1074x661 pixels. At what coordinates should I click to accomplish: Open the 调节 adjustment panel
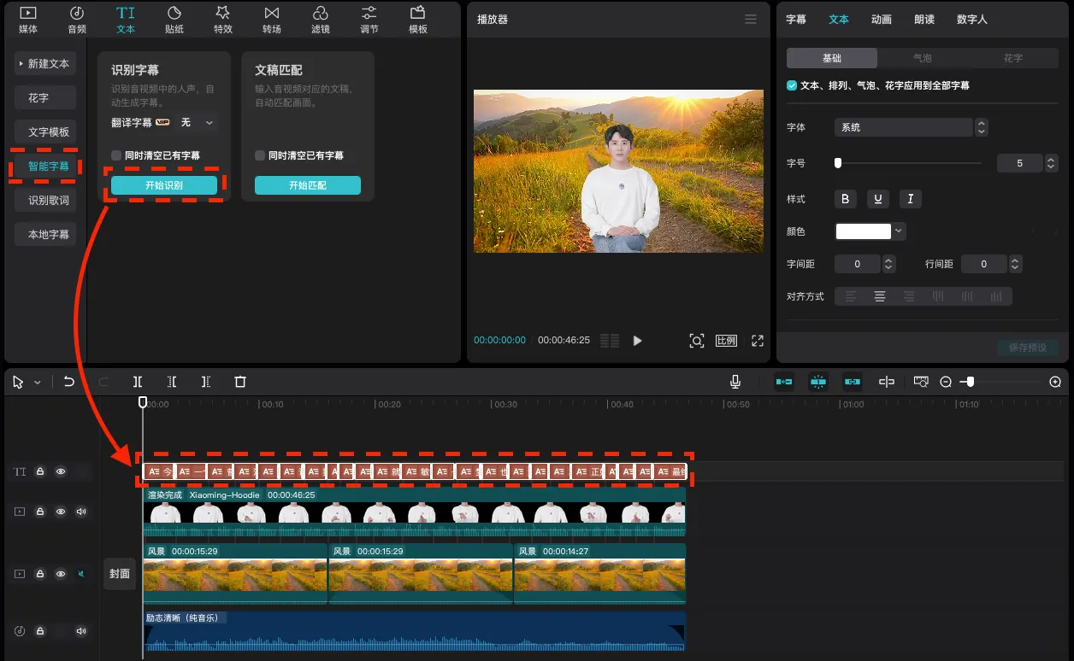click(369, 20)
